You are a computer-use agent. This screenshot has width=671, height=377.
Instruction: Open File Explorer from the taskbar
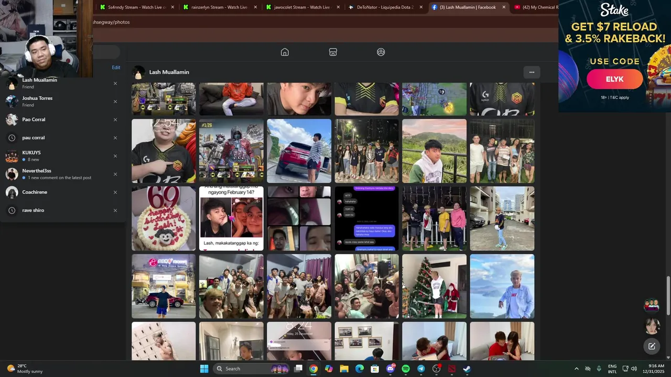344,369
